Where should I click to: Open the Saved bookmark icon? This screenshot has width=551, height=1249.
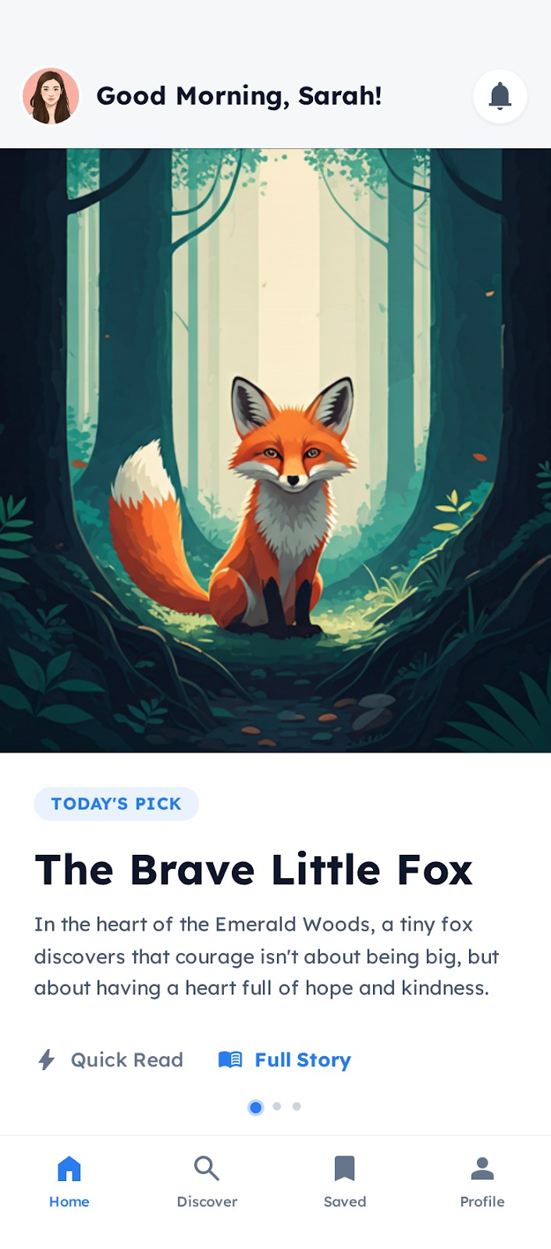[x=345, y=1169]
